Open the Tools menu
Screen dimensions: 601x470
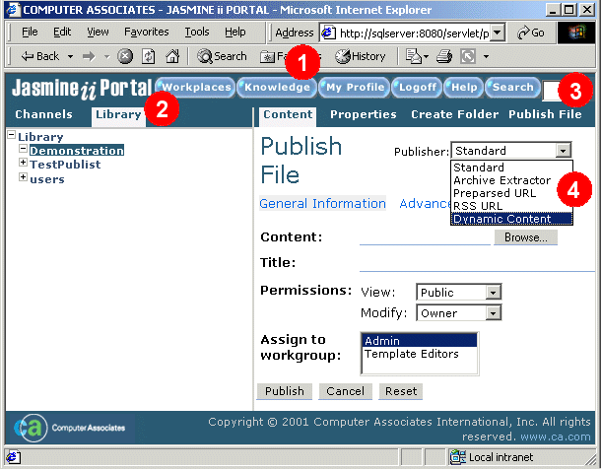tap(197, 32)
